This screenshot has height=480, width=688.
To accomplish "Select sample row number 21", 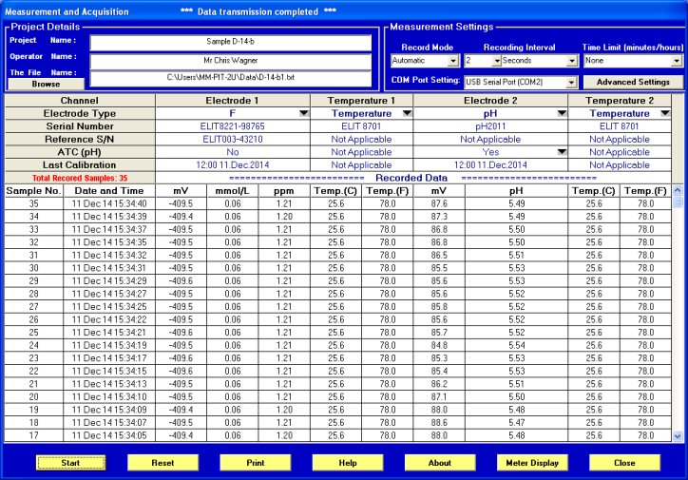I will click(x=33, y=384).
